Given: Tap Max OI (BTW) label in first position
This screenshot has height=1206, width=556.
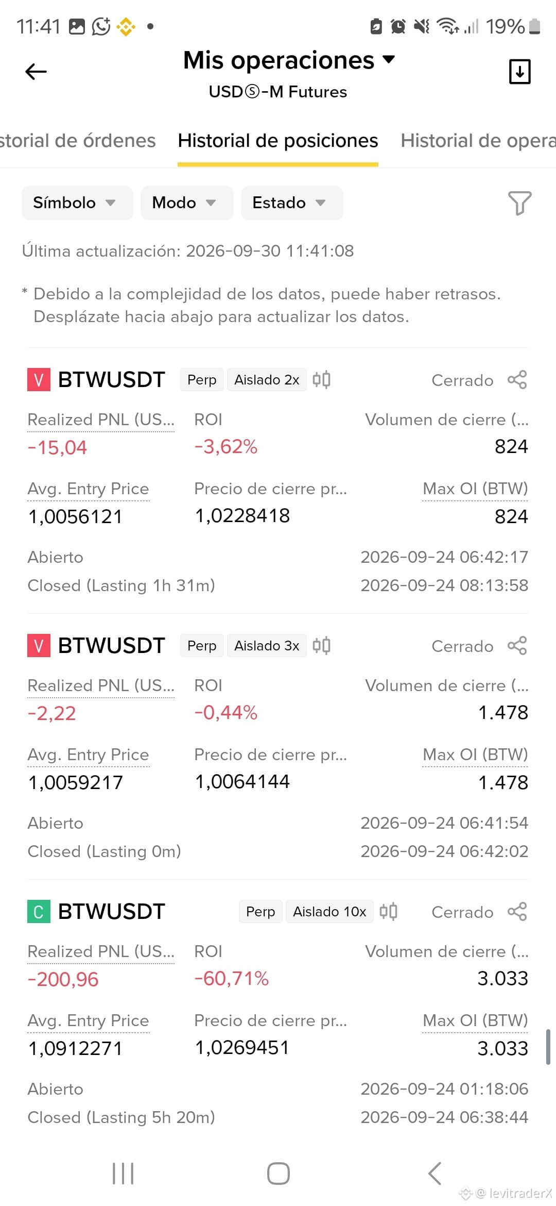Looking at the screenshot, I should [x=475, y=489].
